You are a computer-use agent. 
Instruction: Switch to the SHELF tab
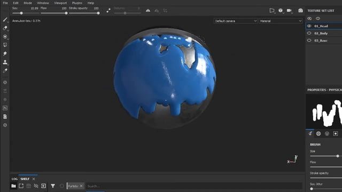[x=25, y=179]
